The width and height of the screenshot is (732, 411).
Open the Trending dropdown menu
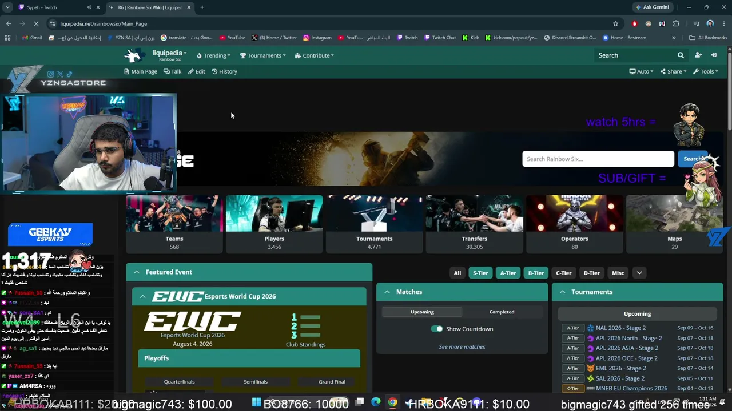coord(213,55)
